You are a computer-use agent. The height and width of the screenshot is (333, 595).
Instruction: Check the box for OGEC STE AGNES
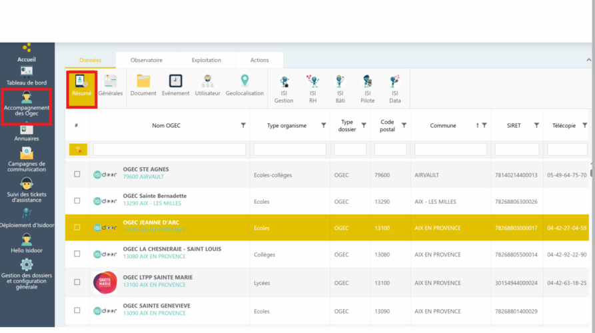77,174
